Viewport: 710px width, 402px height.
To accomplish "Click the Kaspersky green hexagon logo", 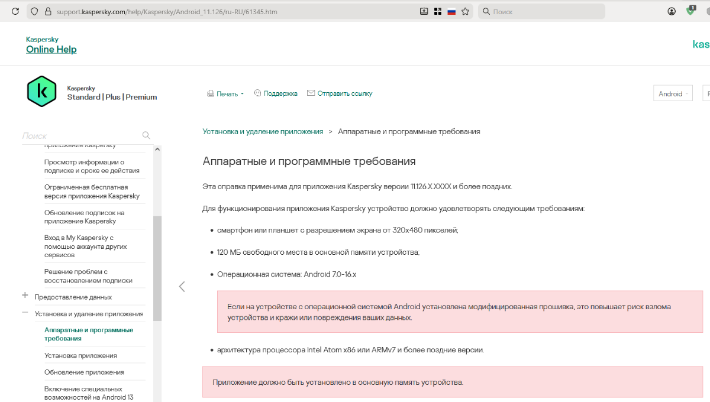I will tap(41, 91).
